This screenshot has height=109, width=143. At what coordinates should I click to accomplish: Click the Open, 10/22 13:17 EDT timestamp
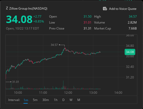click(22, 28)
